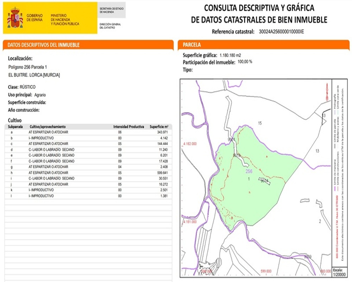The width and height of the screenshot is (352, 282).
Task: Select the "Superficie gráfica:" label
Action: point(200,55)
